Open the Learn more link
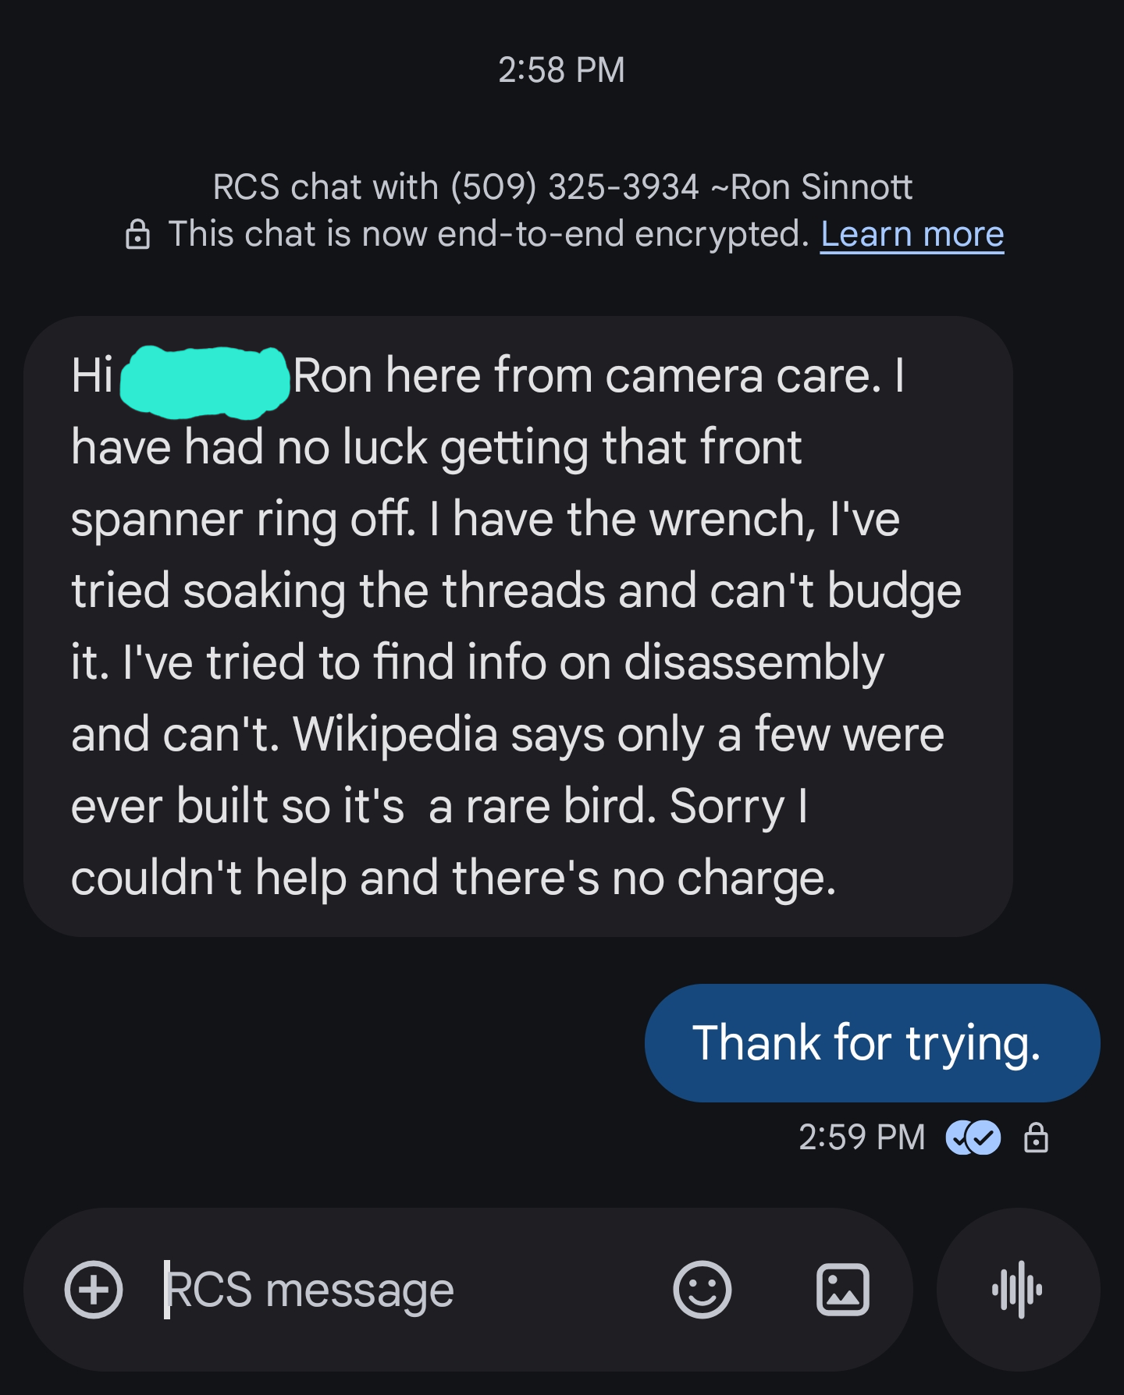 (x=912, y=234)
